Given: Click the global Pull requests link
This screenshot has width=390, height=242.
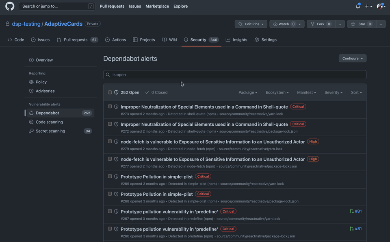Looking at the screenshot, I should (x=112, y=6).
